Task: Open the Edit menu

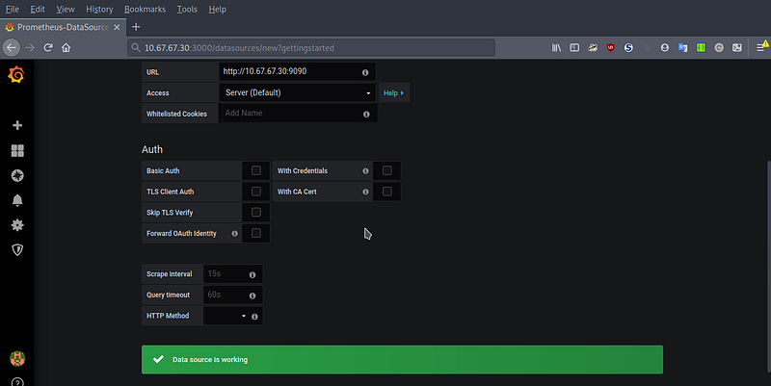Action: pyautogui.click(x=38, y=10)
